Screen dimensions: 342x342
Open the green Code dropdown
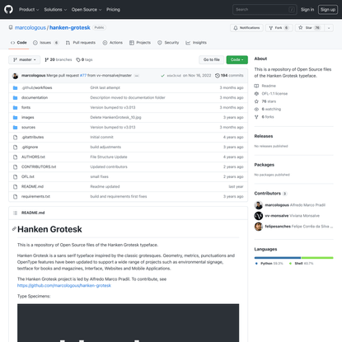point(237,59)
